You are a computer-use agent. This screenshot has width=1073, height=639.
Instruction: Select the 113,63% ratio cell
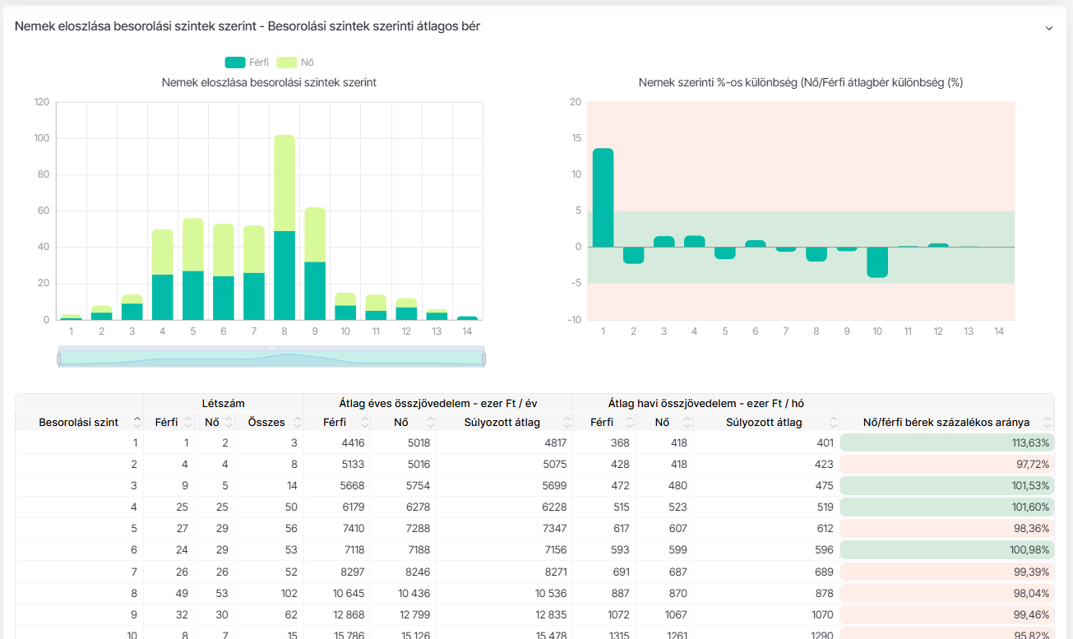pos(946,442)
